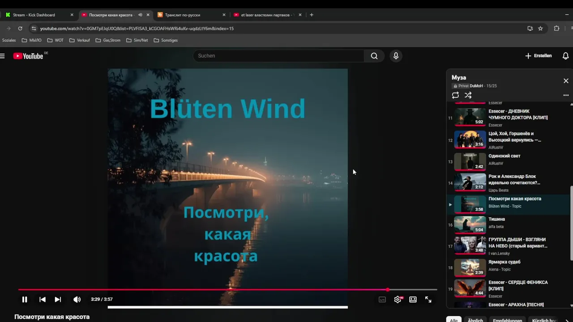Skip to the previous video
The width and height of the screenshot is (573, 322).
tap(43, 300)
